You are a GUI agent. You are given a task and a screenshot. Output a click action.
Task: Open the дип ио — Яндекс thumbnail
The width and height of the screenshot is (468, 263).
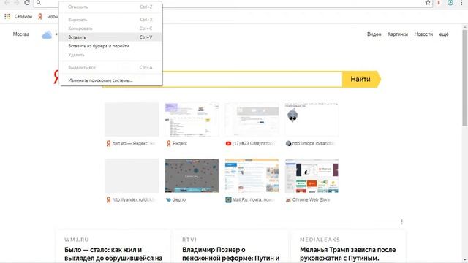[132, 119]
